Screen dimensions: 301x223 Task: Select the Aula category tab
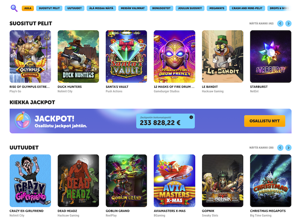pyautogui.click(x=28, y=8)
